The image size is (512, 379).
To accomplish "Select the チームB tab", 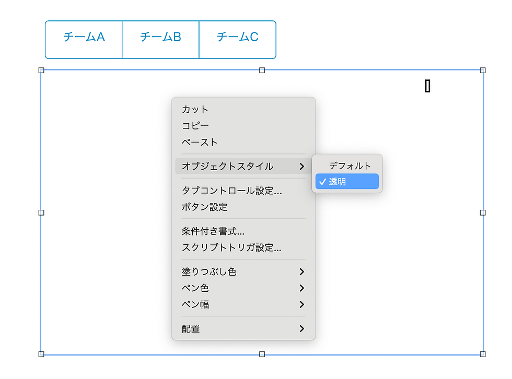I will point(160,40).
